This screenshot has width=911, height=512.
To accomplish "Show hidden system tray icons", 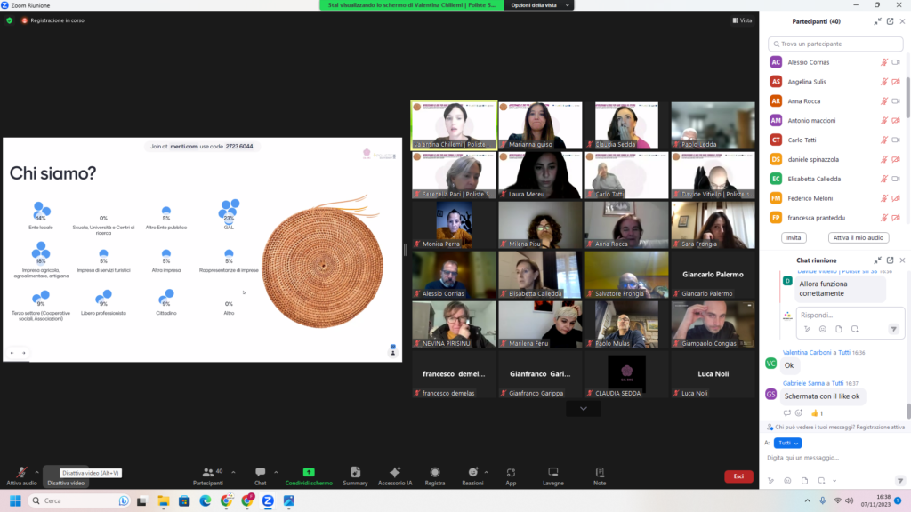I will (x=807, y=500).
